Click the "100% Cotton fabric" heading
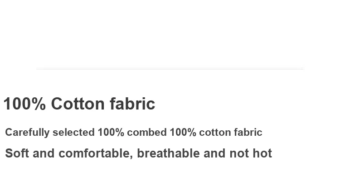Image resolution: width=340 pixels, height=186 pixels. [79, 104]
